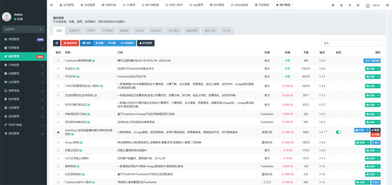The width and height of the screenshot is (392, 185).
Task: Expand the 权限管理 sidebar menu
Action: click(24, 48)
